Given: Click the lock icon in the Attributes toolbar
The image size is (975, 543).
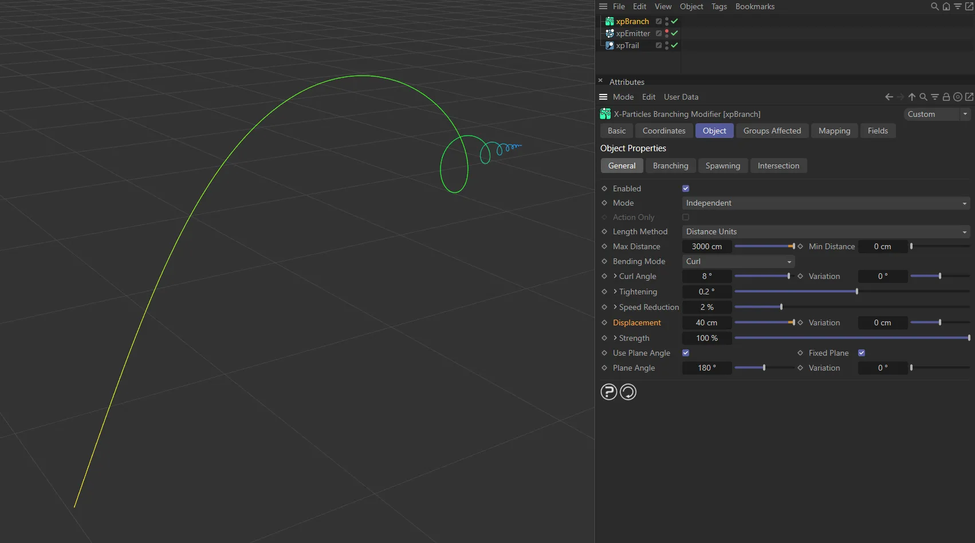Looking at the screenshot, I should coord(946,97).
